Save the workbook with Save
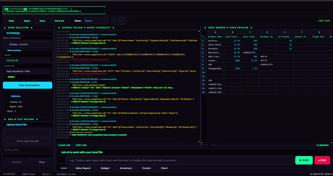333x176 pixels. 42,21
